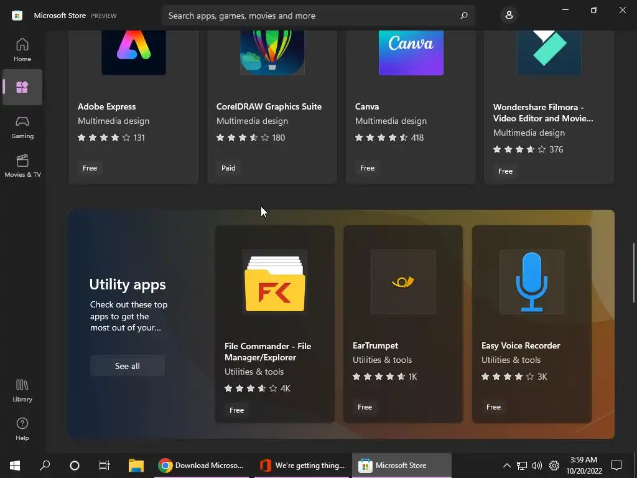Open the Windows Start menu
637x478 pixels.
(15, 466)
